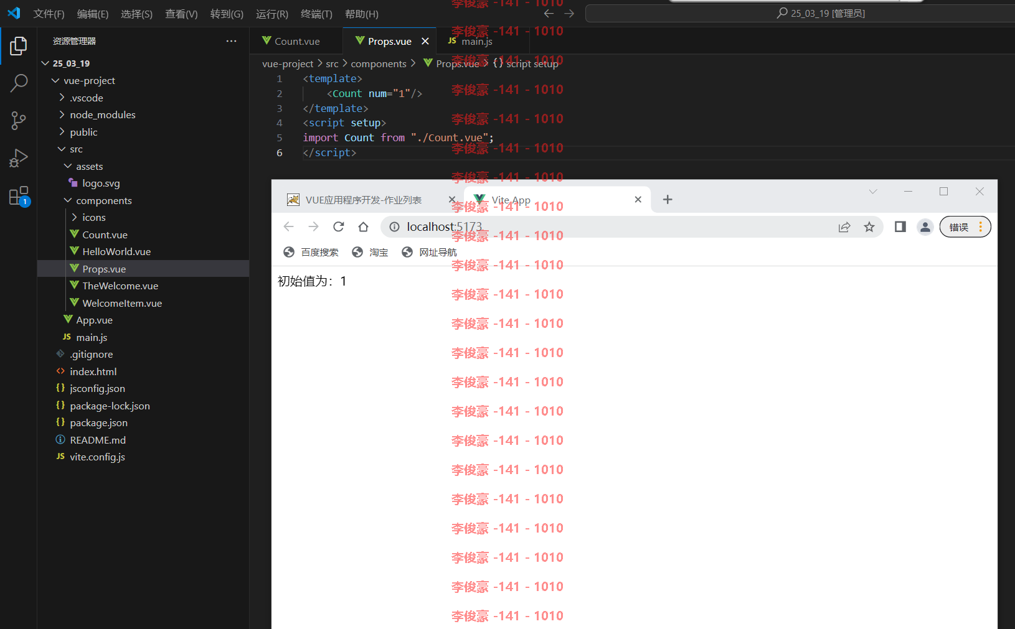This screenshot has height=629, width=1015.
Task: Open README.md in the file tree
Action: (143, 440)
